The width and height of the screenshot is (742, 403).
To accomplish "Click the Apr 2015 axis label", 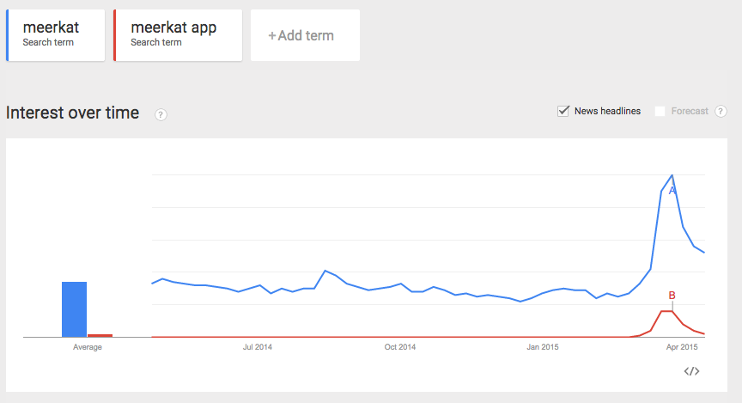I will click(682, 347).
